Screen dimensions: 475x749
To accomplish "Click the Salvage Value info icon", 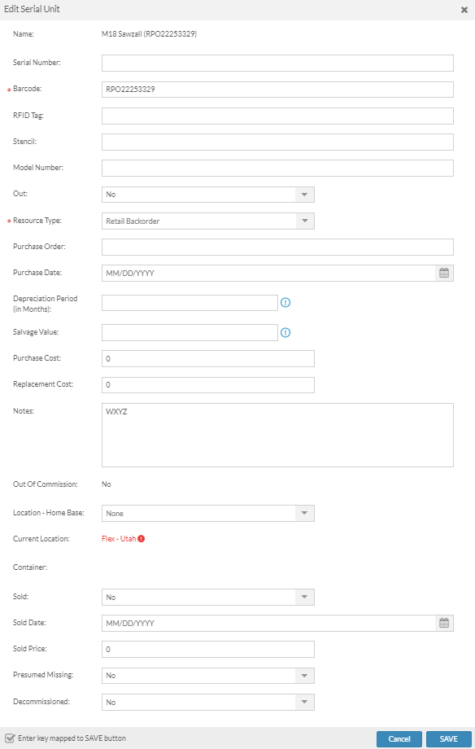I will (x=285, y=332).
